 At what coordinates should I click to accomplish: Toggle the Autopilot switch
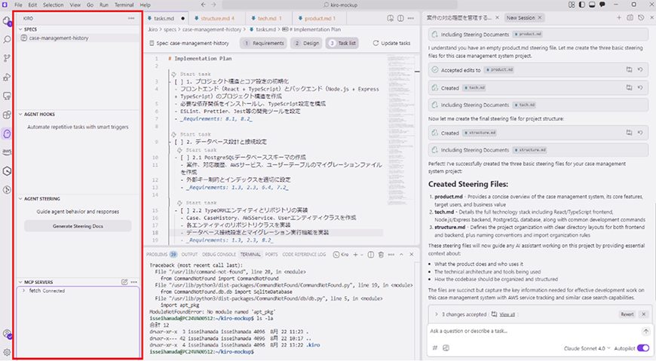pos(643,348)
